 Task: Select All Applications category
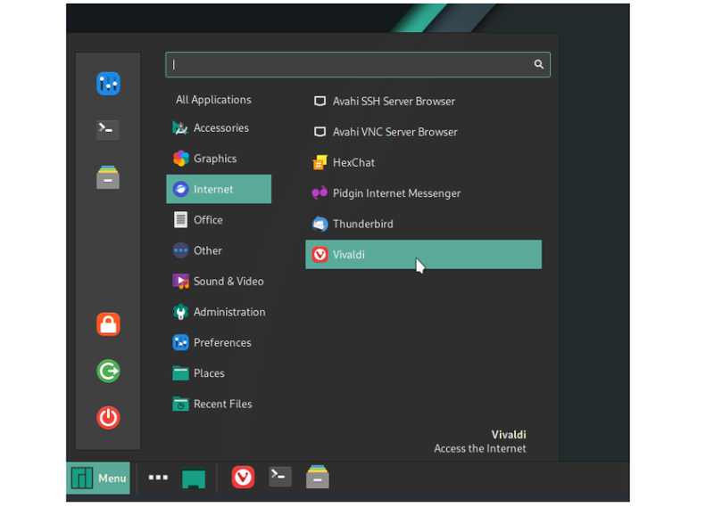[213, 100]
